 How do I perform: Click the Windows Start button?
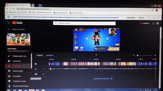coord(8,90)
